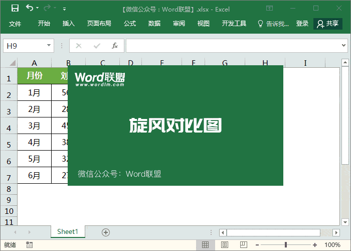
Task: Click the macro recording icon in status bar
Action: [30, 245]
